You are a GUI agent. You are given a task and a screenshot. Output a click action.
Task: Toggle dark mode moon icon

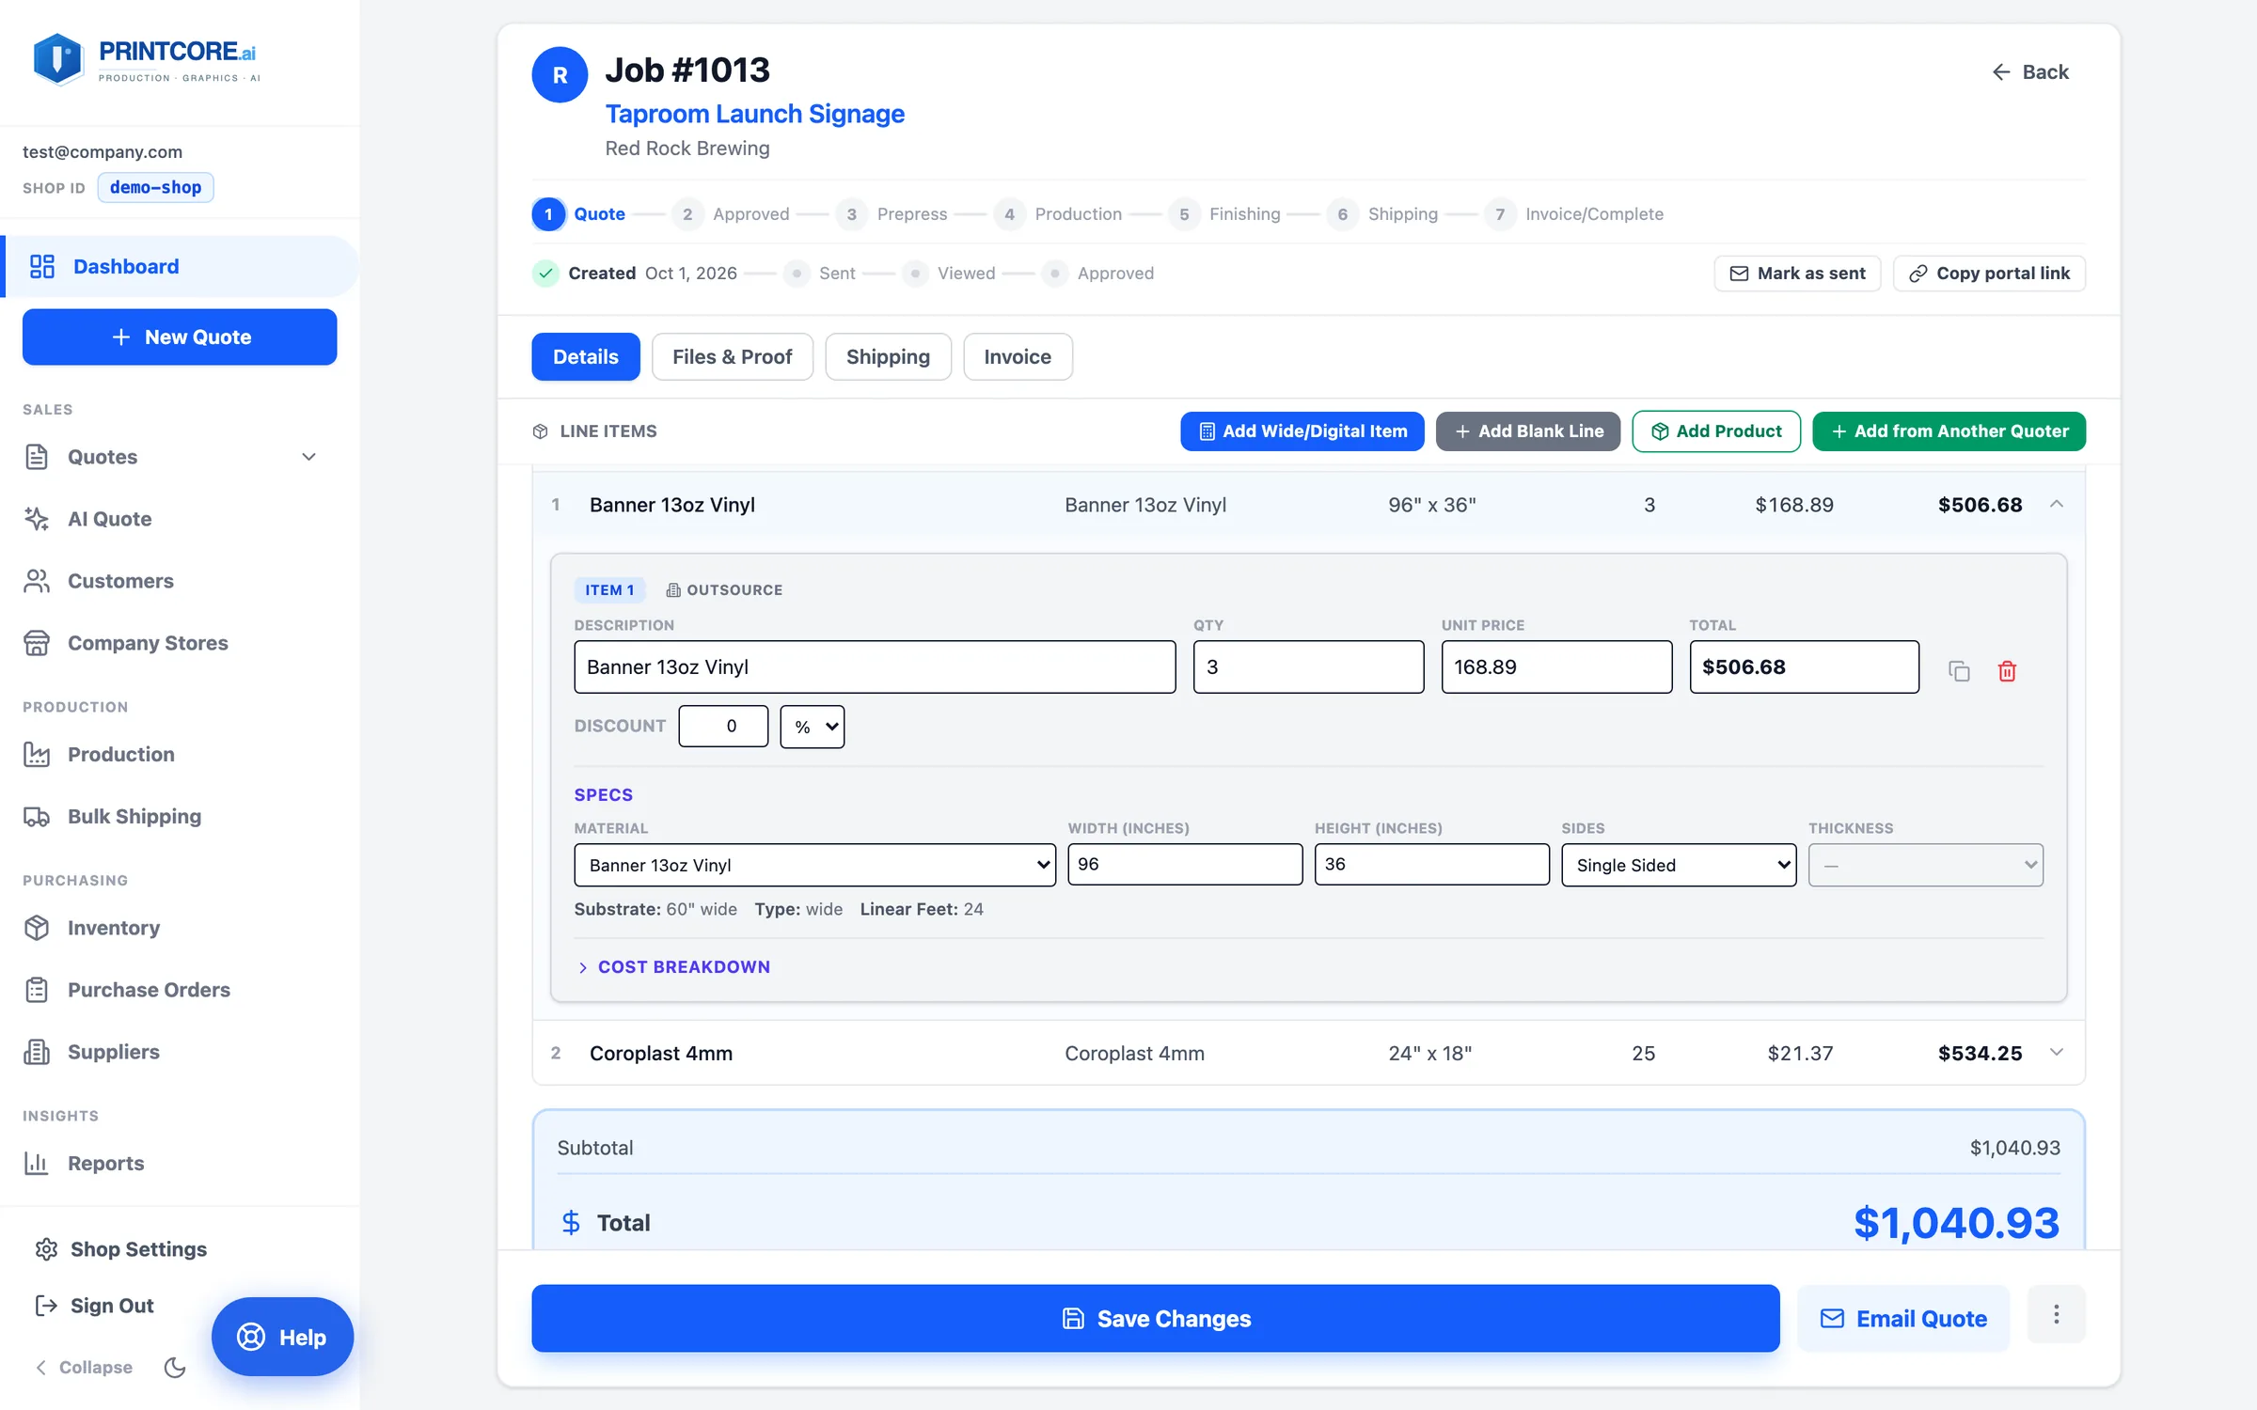(175, 1367)
